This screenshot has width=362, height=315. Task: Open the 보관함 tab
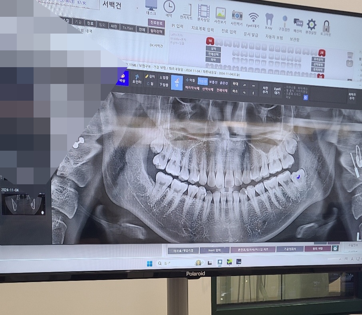tap(294, 39)
